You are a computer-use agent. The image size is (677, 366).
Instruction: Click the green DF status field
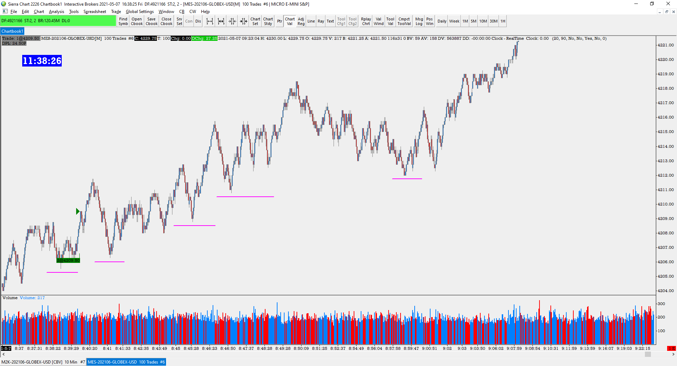pos(58,21)
